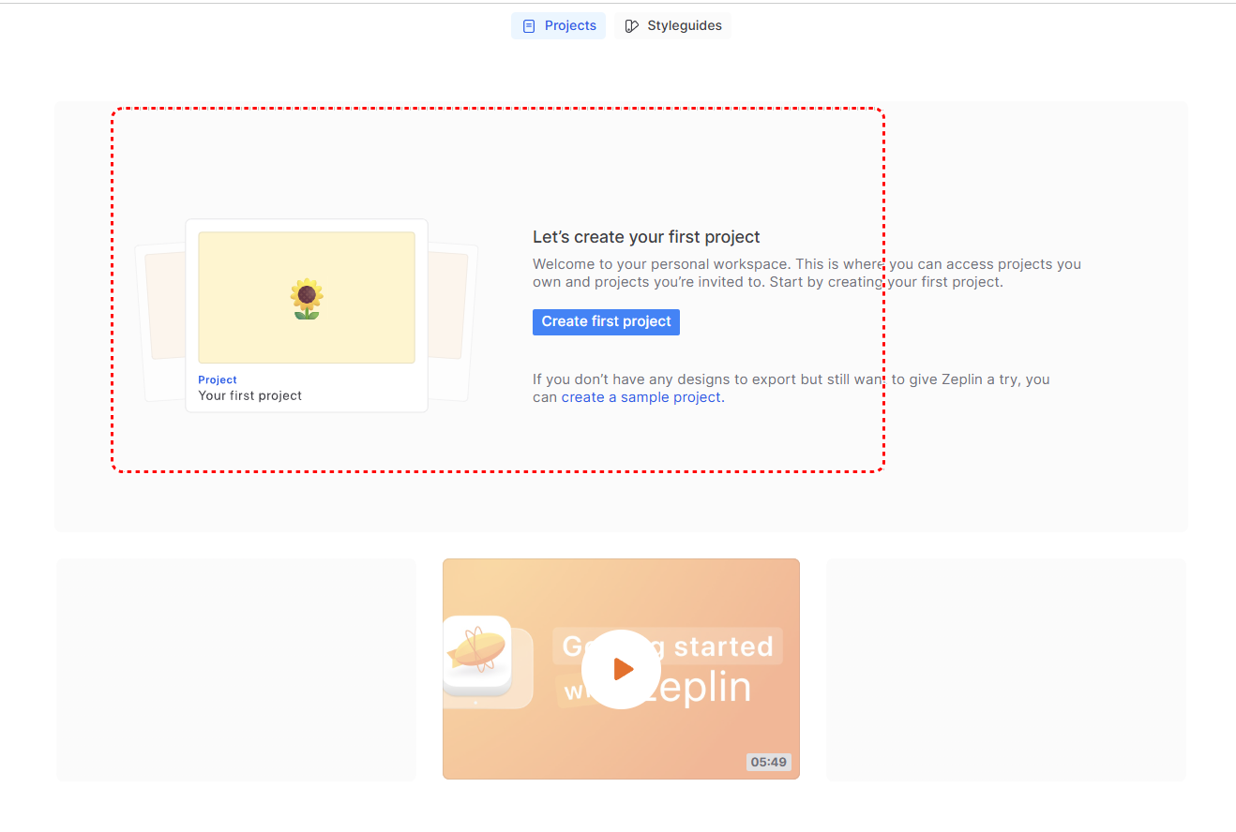Click the 'Let's create your first project' heading
Viewport: 1236px width, 832px height.
coord(646,237)
